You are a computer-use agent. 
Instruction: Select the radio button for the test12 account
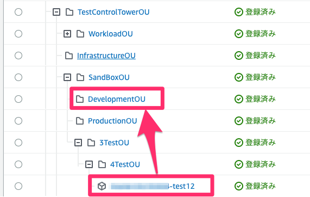(18, 186)
